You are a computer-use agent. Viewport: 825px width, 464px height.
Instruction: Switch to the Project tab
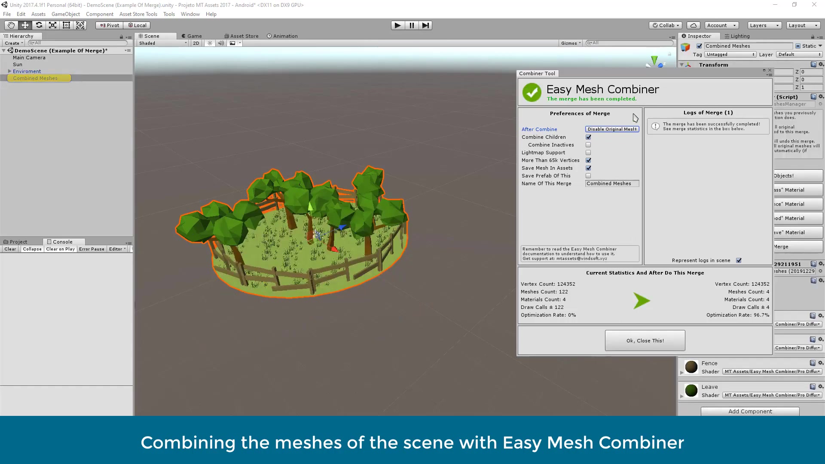(15, 242)
